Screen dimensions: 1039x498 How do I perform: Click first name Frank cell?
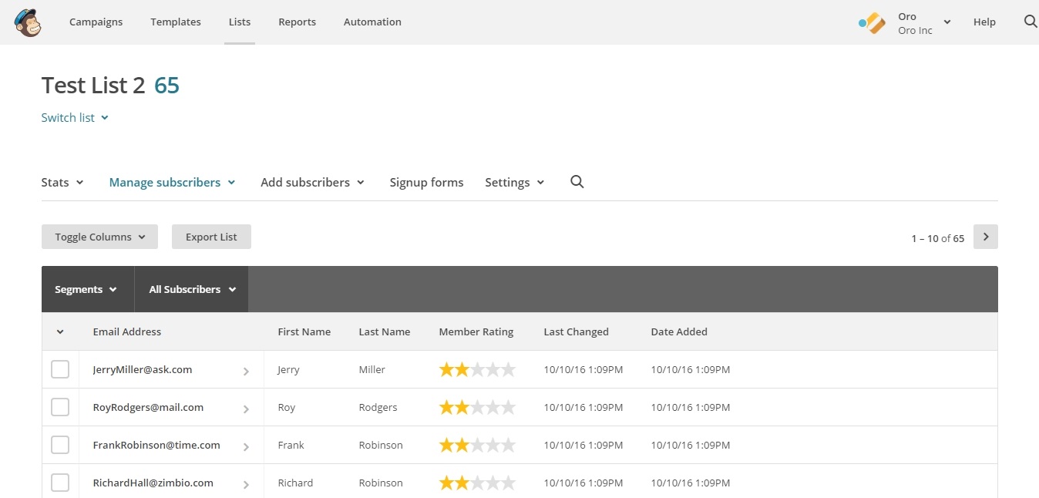pos(291,445)
